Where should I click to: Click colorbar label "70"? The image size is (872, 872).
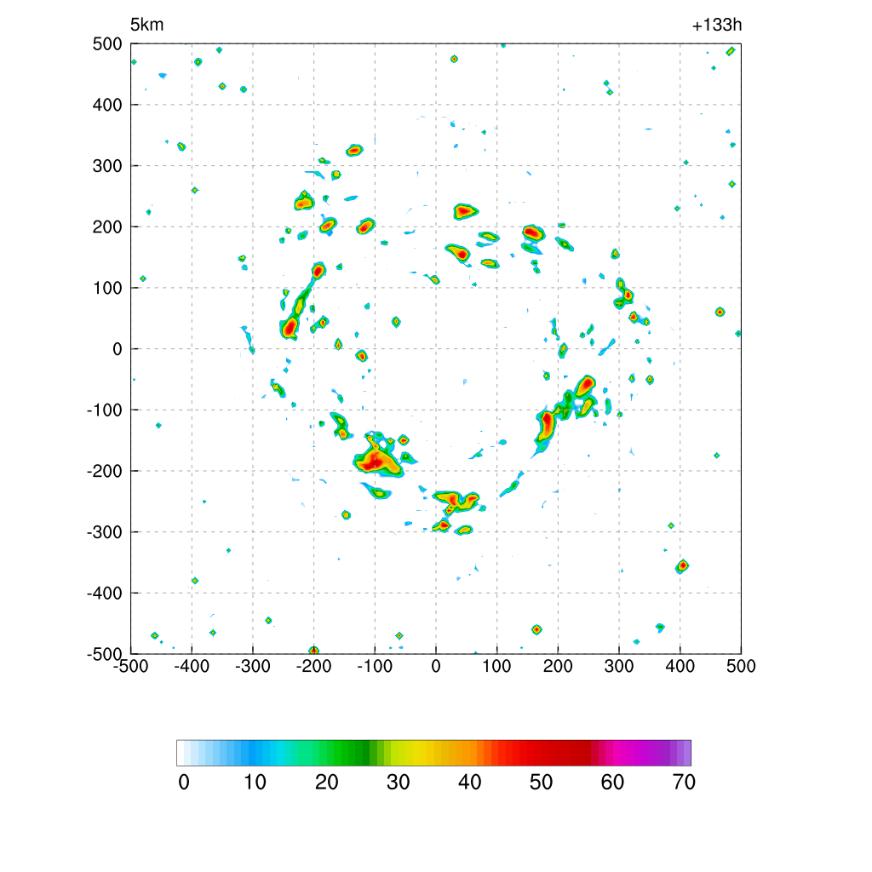(x=684, y=783)
